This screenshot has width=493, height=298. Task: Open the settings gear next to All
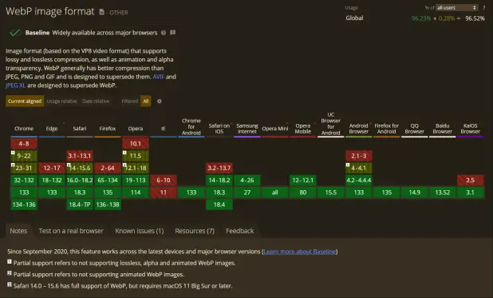click(160, 101)
